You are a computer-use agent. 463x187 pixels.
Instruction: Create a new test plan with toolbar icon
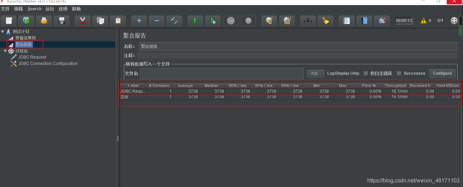pyautogui.click(x=9, y=21)
